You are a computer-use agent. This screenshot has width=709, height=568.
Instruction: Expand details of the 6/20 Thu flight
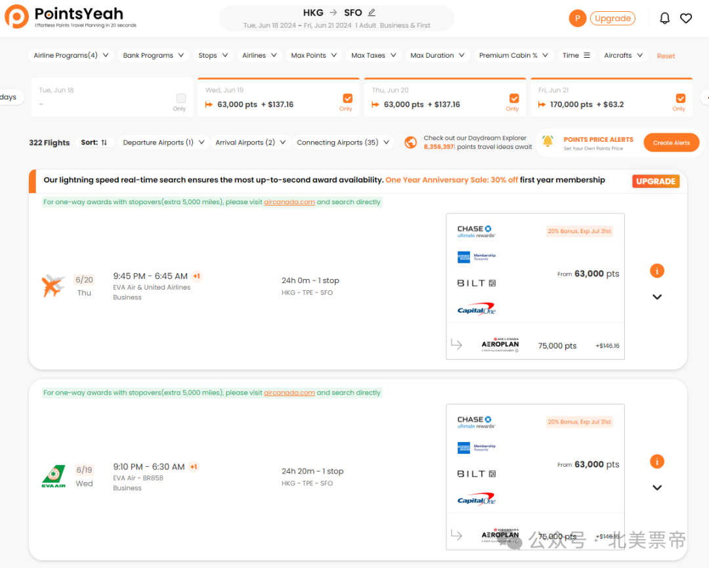tap(657, 297)
